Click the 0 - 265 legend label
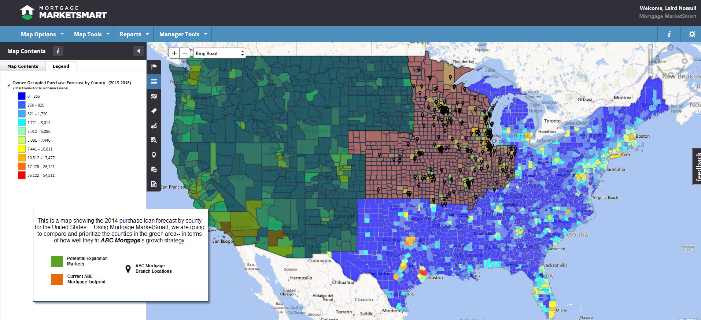 (34, 96)
